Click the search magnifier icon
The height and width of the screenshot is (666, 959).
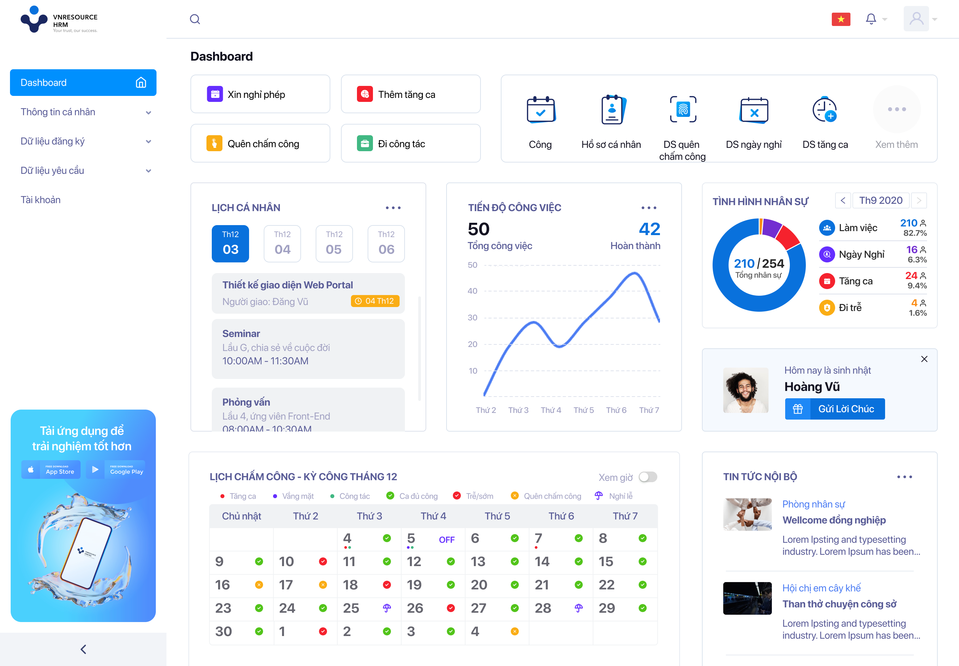195,19
